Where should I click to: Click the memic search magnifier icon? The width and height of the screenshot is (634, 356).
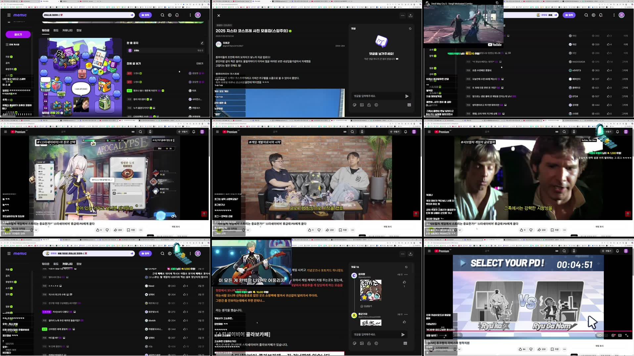tap(162, 15)
